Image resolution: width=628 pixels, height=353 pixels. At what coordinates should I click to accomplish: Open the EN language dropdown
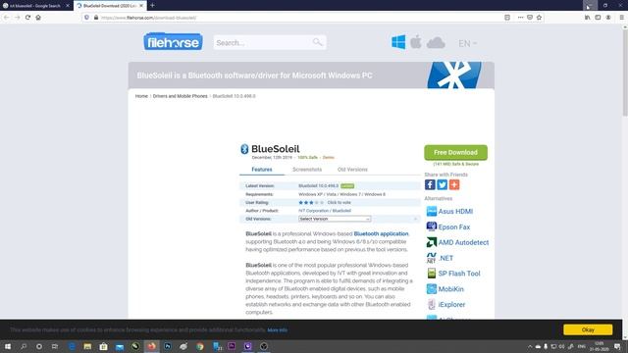467,43
